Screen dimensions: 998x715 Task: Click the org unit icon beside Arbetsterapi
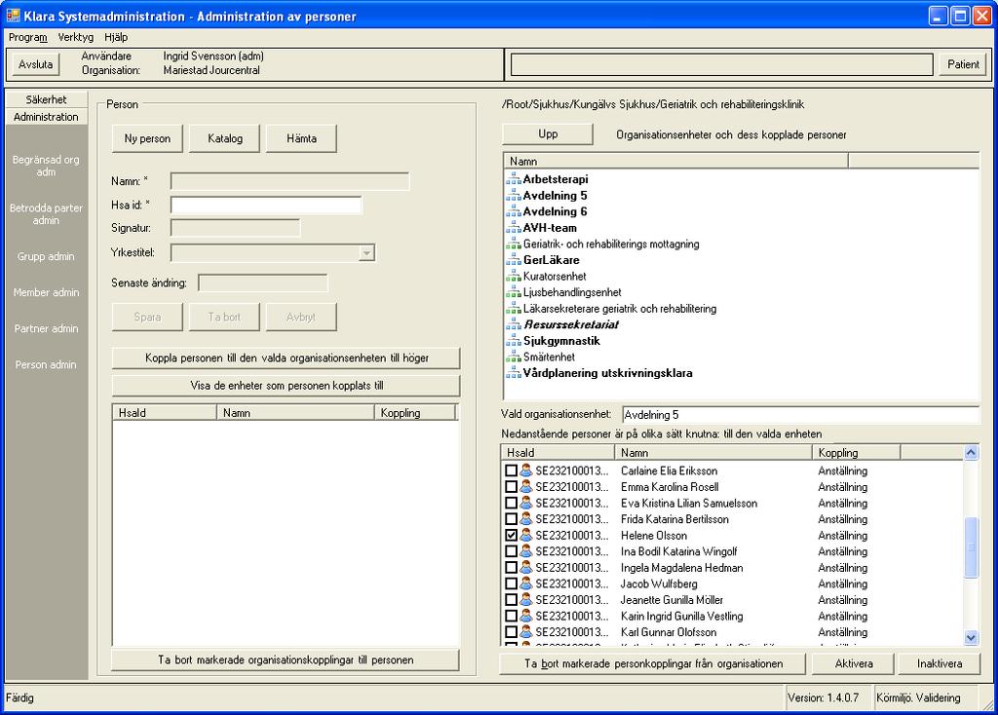[514, 179]
